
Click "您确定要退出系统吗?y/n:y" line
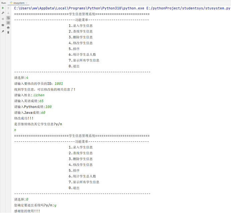[x=35, y=205]
